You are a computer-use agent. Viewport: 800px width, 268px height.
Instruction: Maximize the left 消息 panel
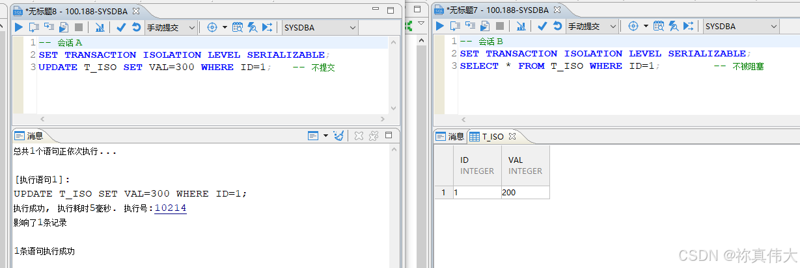point(389,135)
